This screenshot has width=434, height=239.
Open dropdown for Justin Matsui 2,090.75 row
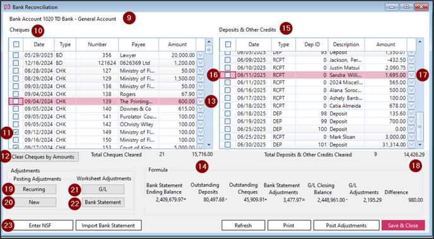coord(411,67)
